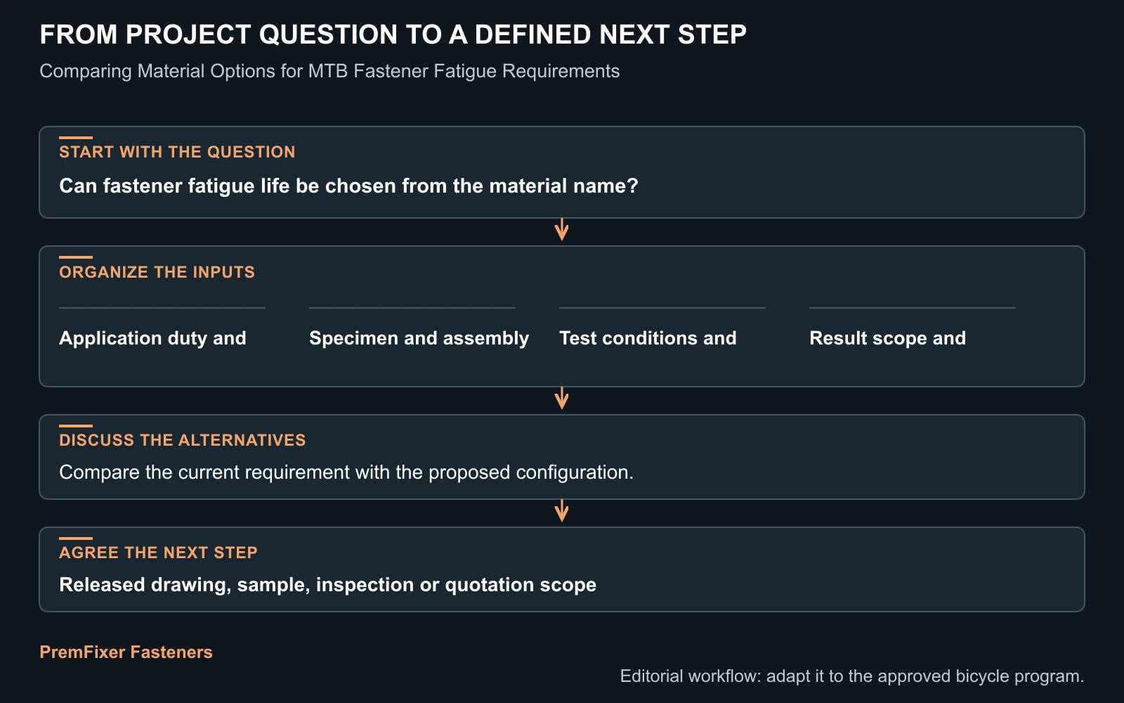1124x703 pixels.
Task: Select the Organize The Inputs label
Action: 157,272
